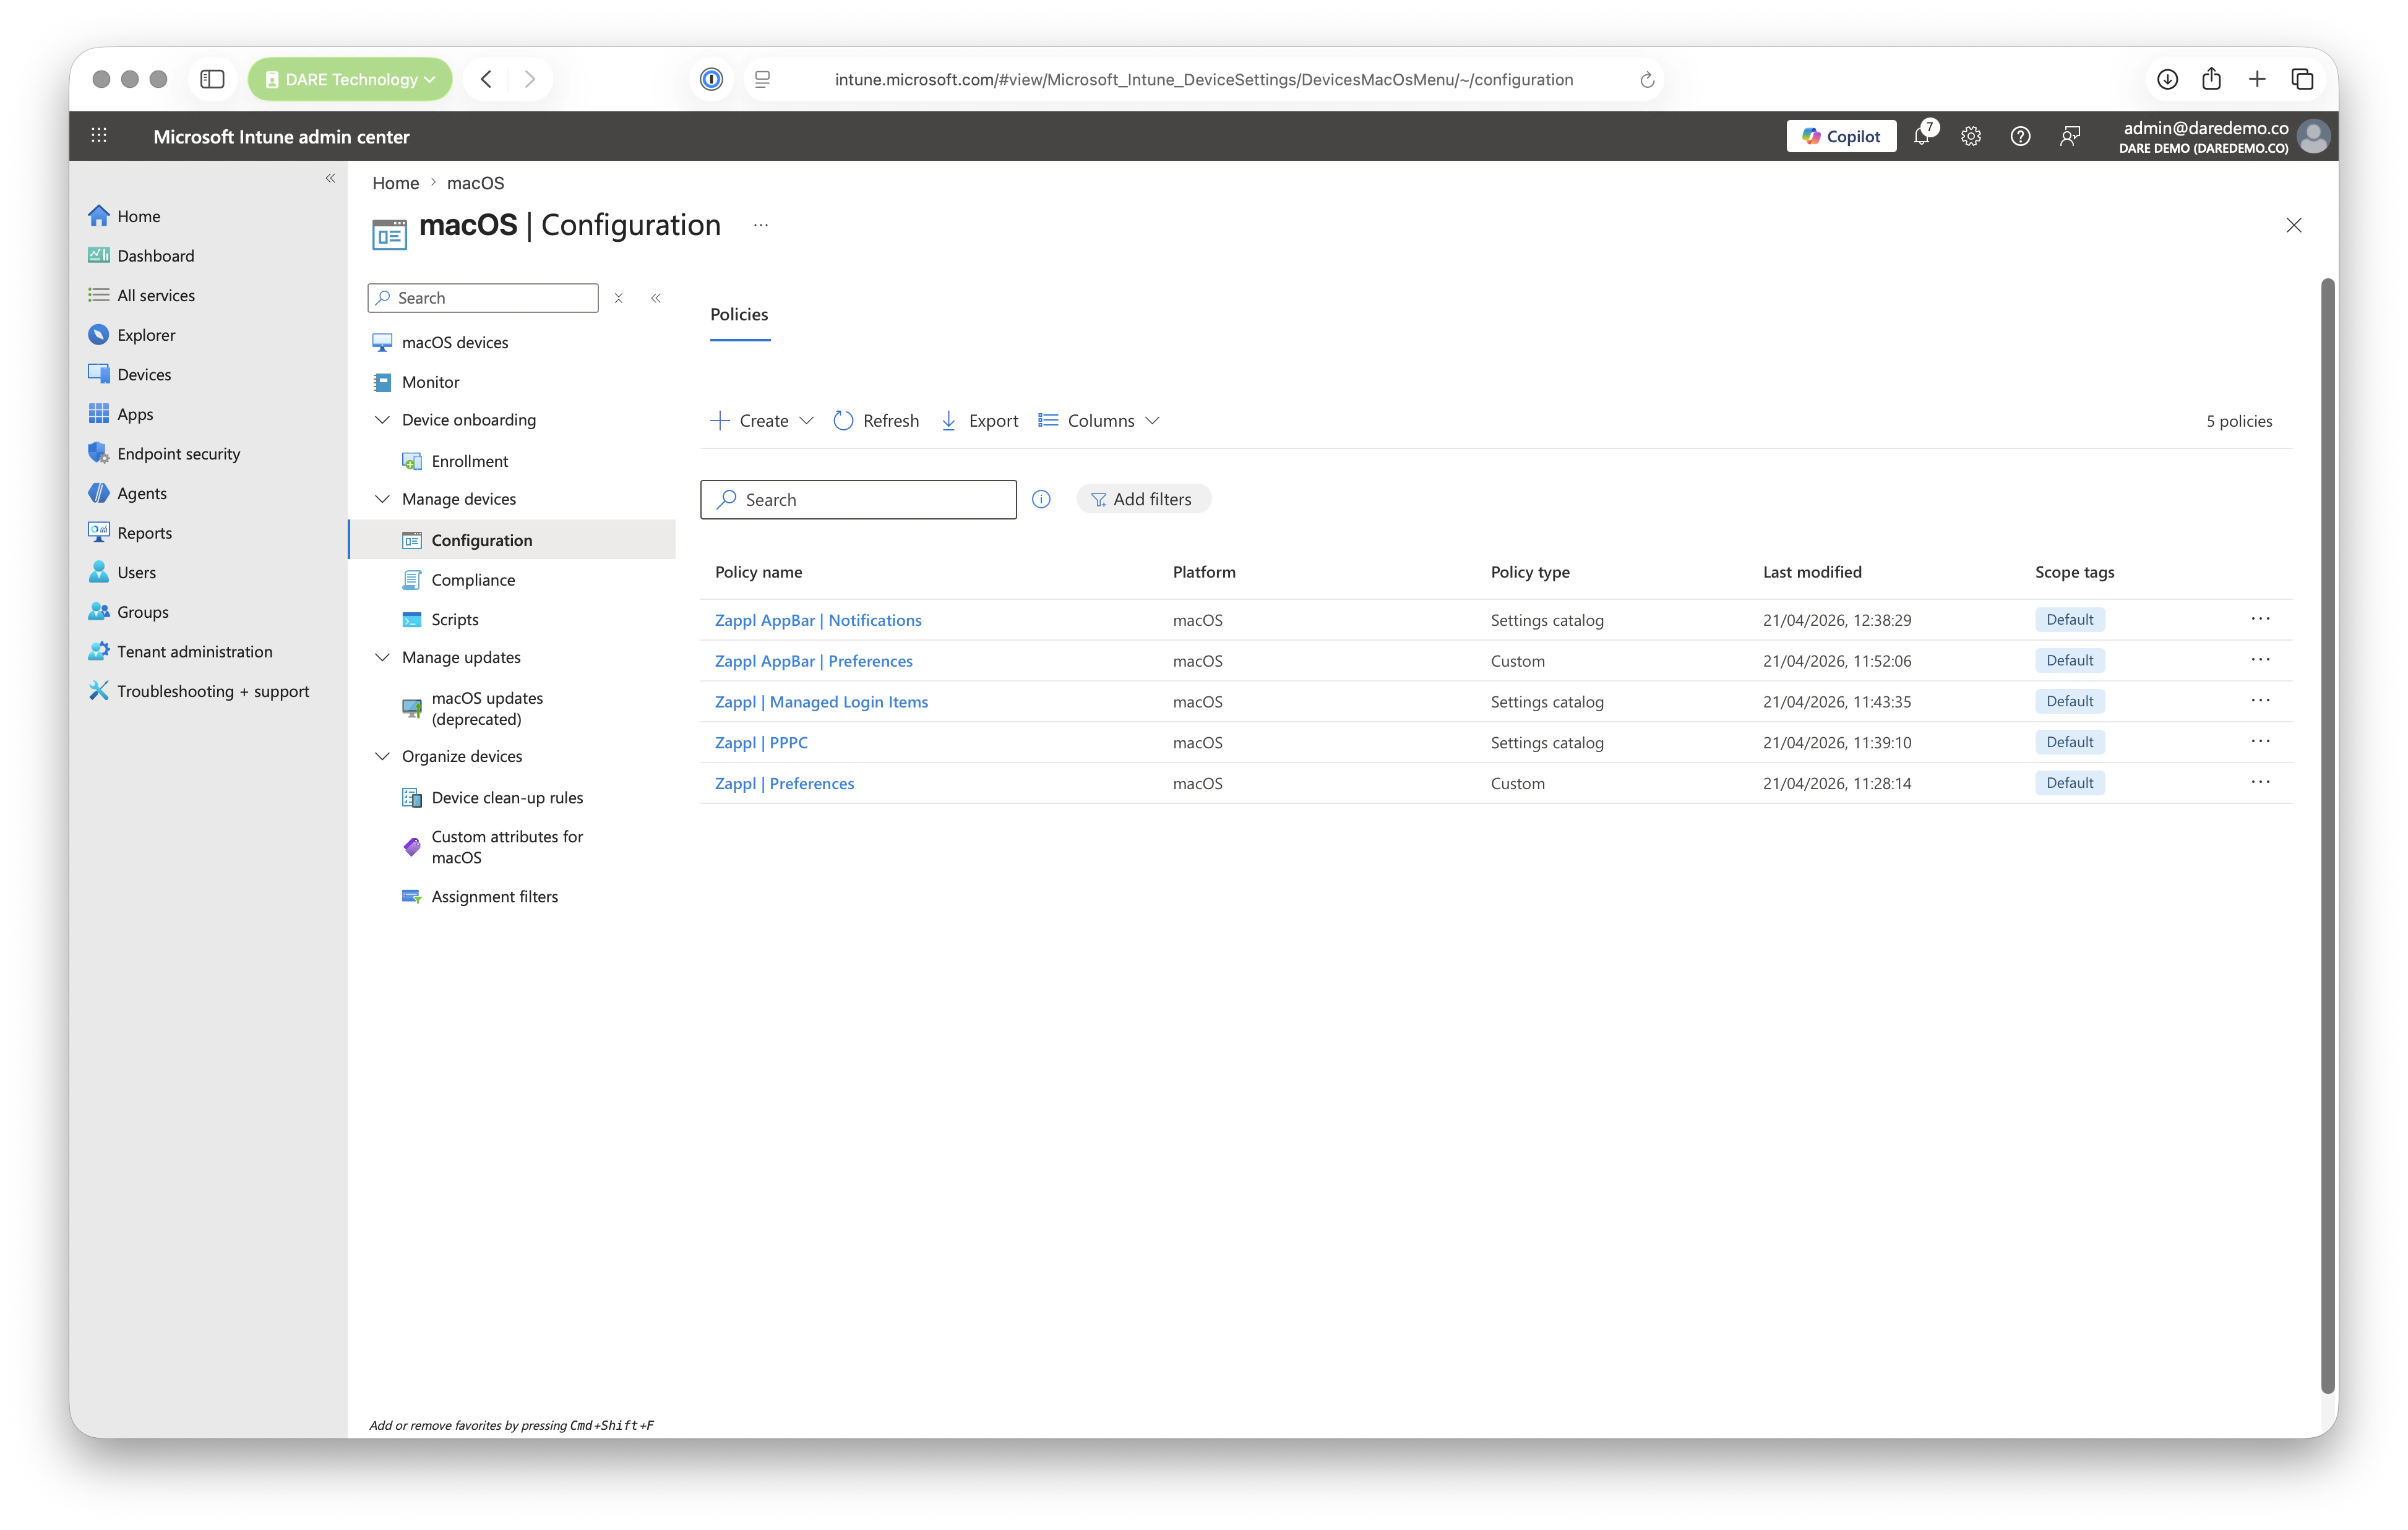Click the help question mark icon

tap(2020, 136)
